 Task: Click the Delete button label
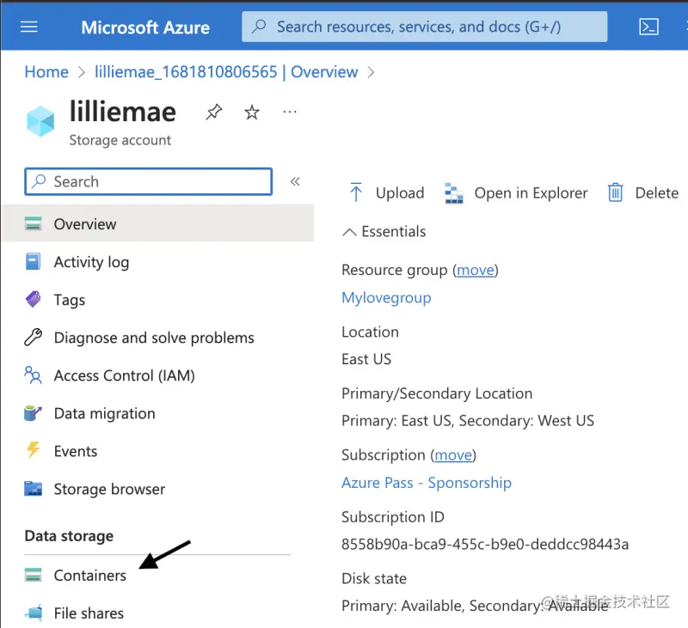656,192
